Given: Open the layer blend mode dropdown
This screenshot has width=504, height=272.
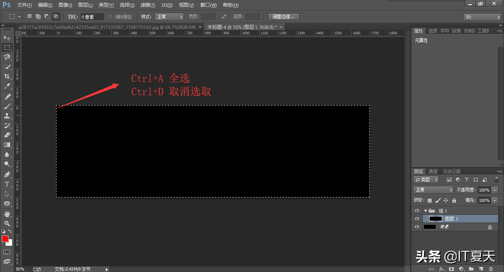Looking at the screenshot, I should (433, 190).
